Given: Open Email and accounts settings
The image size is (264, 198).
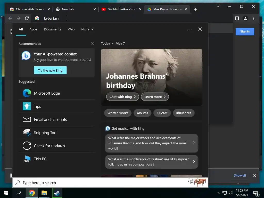Looking at the screenshot, I should click(x=57, y=120).
